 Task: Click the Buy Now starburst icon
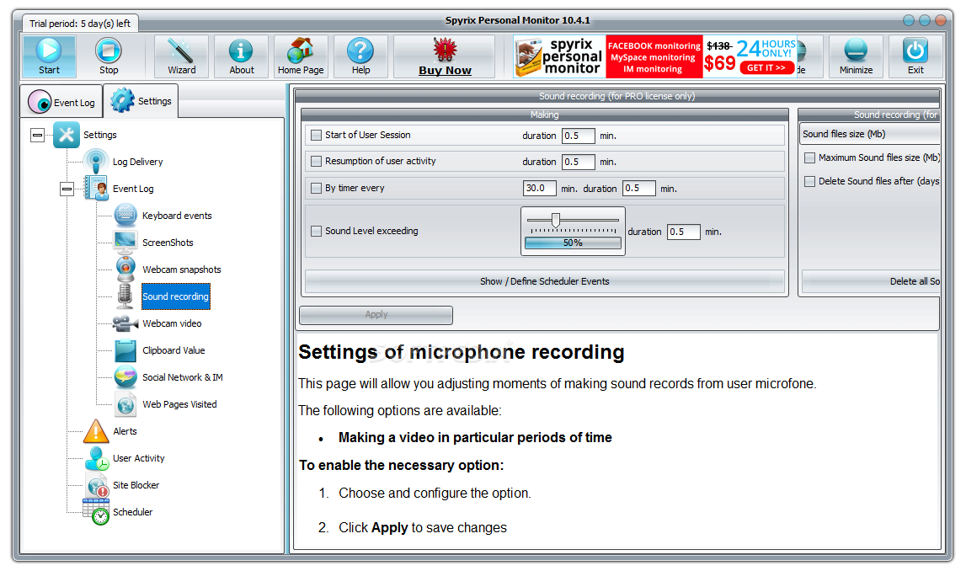[445, 50]
